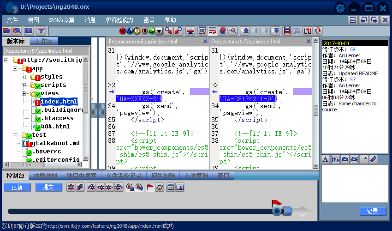Open the dropdown arrow beside colored circles
This screenshot has width=392, height=231.
(x=159, y=31)
